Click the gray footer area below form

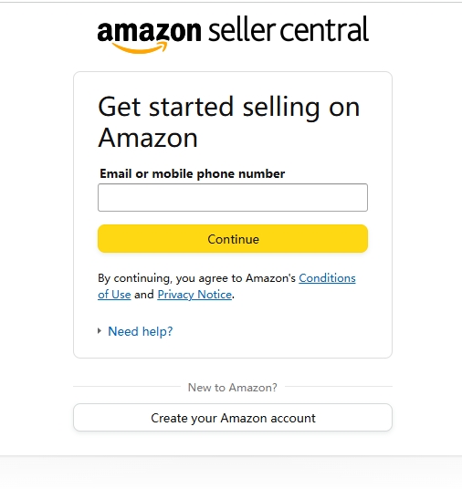click(x=231, y=473)
